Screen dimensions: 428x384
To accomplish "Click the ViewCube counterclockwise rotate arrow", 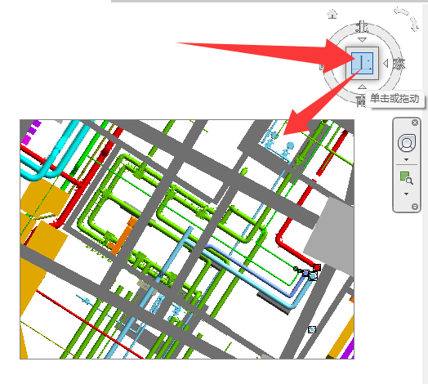I will coord(400,11).
